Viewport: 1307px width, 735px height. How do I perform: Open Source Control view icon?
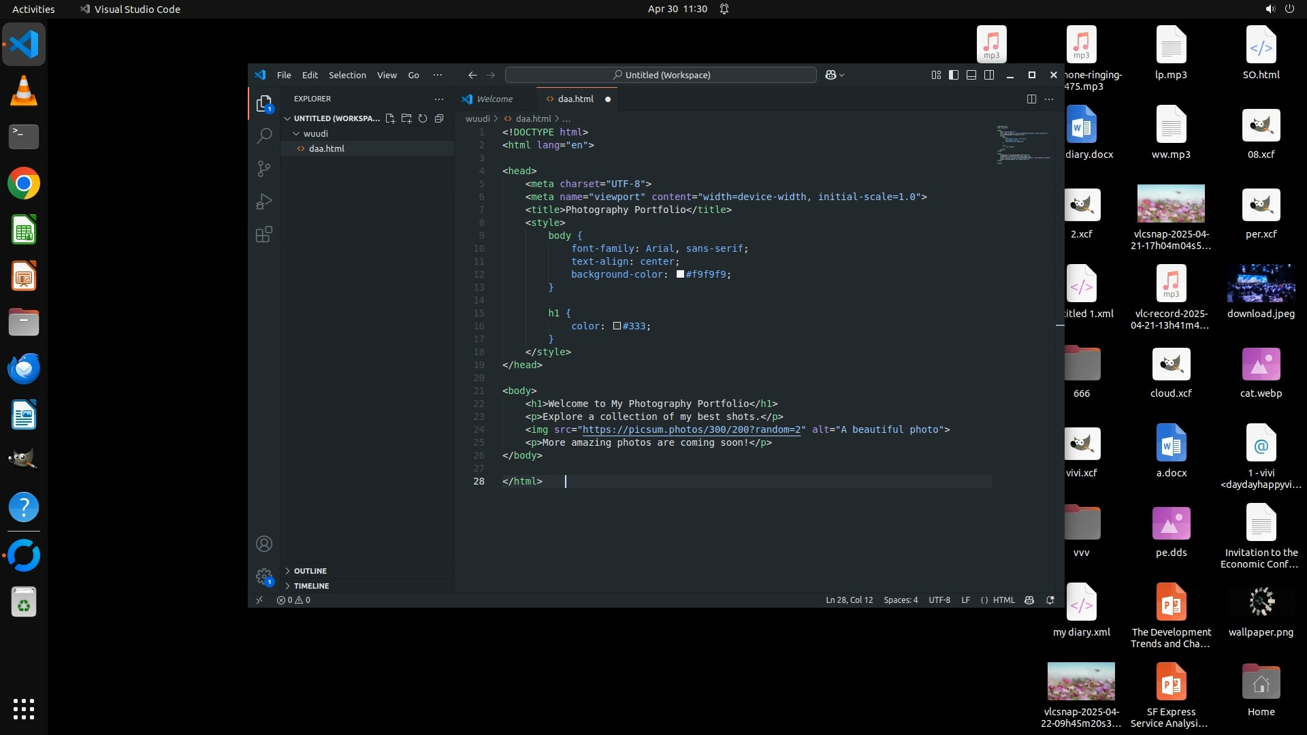(264, 169)
